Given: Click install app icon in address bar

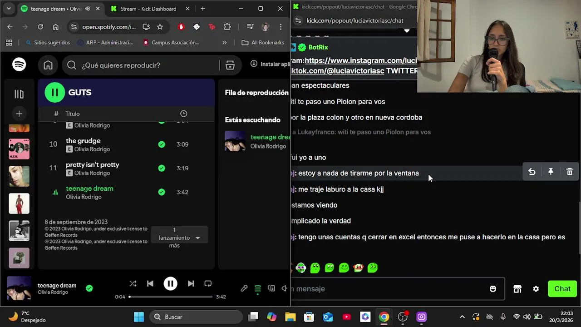Looking at the screenshot, I should click(x=146, y=27).
